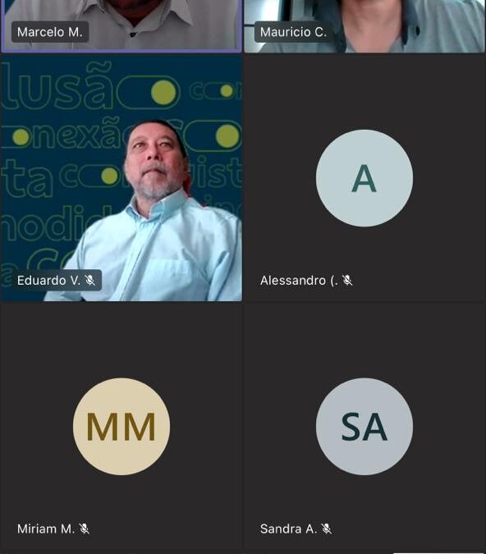Click the Miriam M. participant name
486x554 pixels.
click(x=46, y=529)
